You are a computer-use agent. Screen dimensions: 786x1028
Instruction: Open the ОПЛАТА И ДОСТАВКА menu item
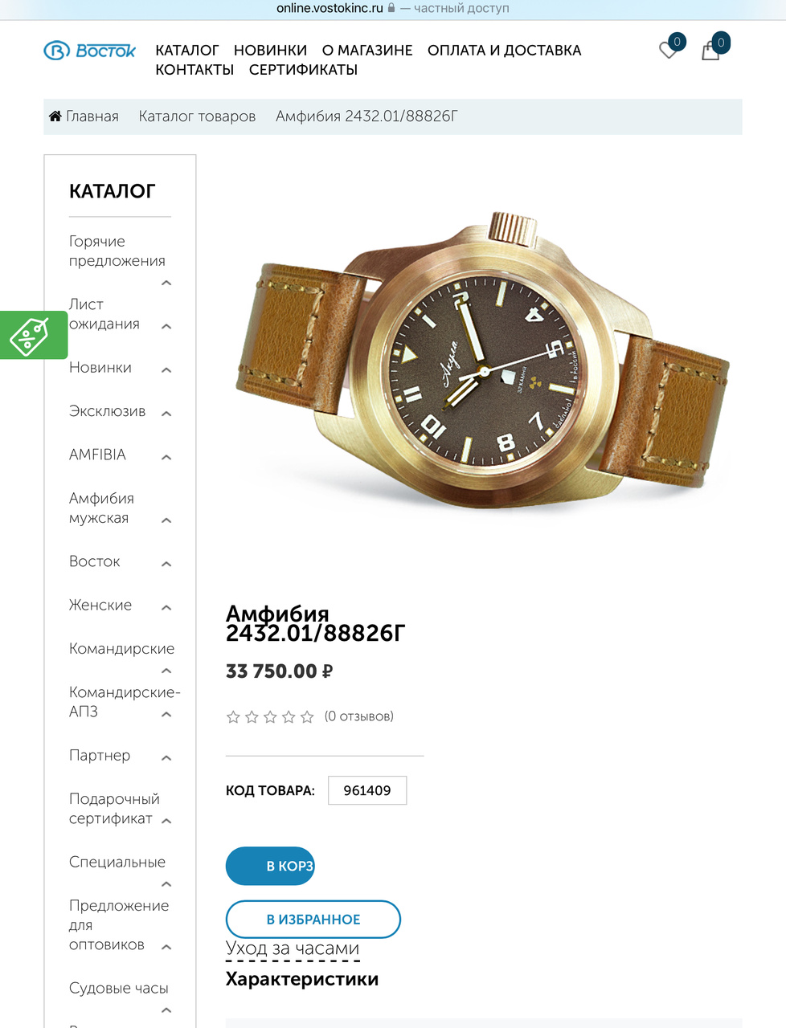click(504, 51)
